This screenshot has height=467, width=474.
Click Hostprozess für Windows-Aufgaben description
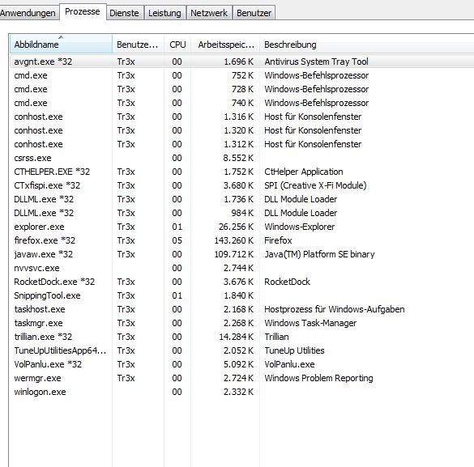pyautogui.click(x=335, y=309)
